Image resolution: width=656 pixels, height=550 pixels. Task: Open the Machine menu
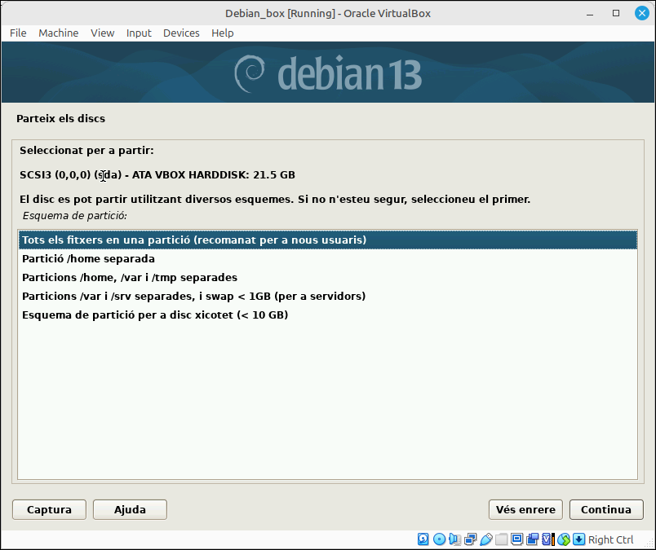click(x=59, y=33)
